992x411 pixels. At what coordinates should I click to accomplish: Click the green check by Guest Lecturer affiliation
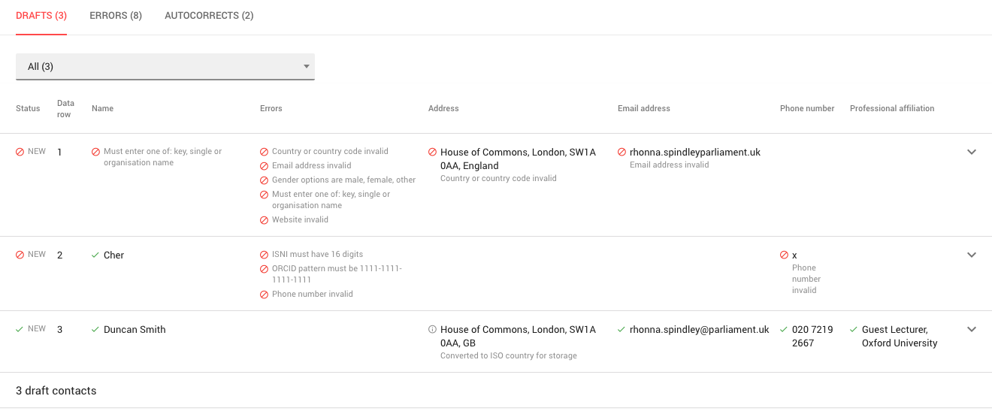(x=854, y=330)
